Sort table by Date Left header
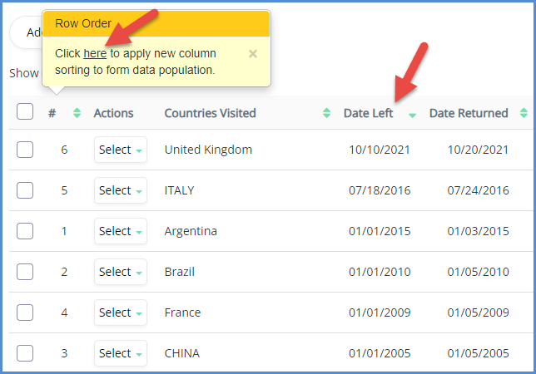Screen dimensions: 536x374 [x=369, y=113]
